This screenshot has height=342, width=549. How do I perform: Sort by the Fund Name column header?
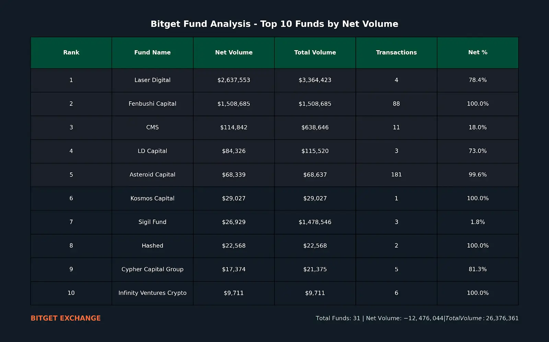152,53
